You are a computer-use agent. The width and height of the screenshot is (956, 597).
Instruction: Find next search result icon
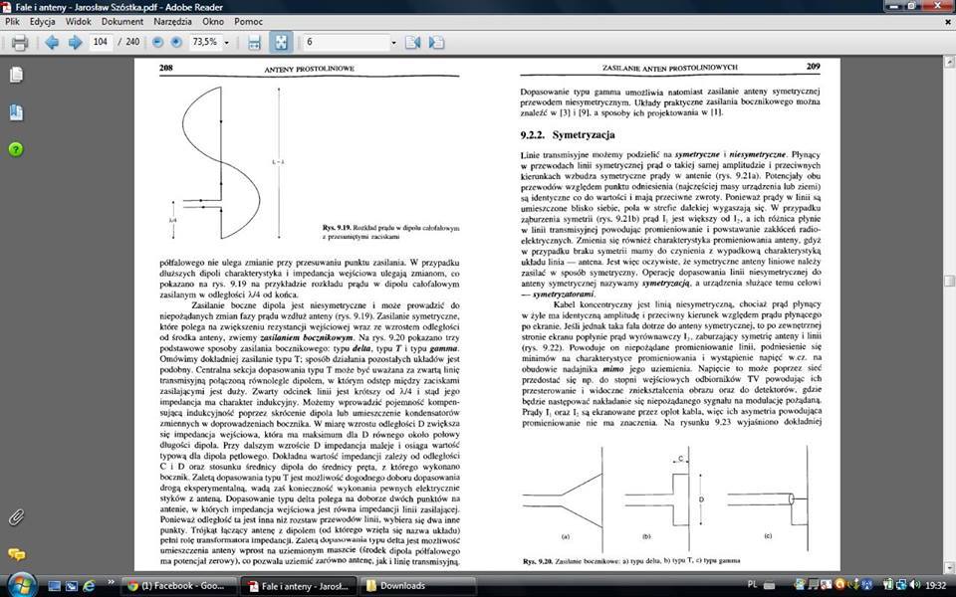pyautogui.click(x=436, y=42)
